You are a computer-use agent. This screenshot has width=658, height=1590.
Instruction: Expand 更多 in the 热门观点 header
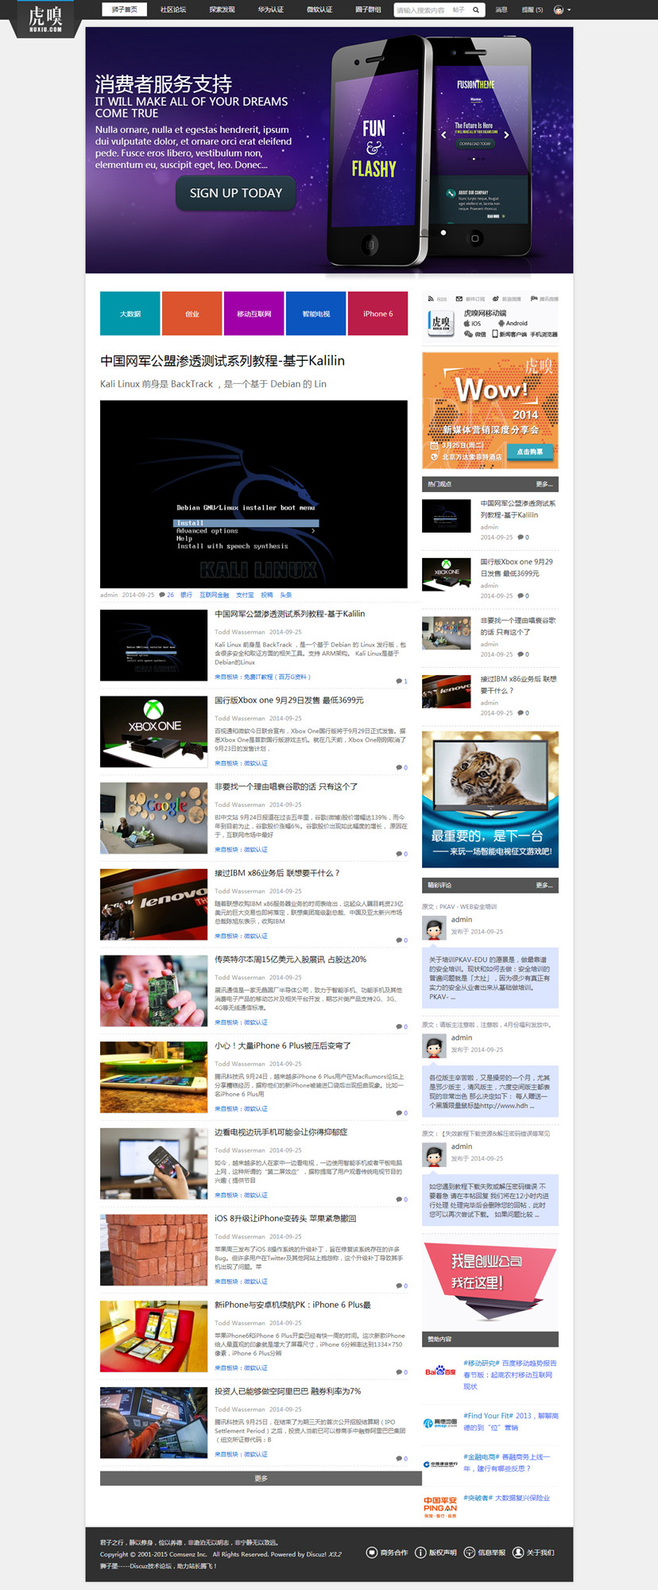tap(544, 484)
